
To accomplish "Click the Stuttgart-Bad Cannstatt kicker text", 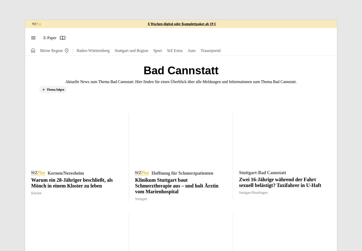I will click(262, 173).
